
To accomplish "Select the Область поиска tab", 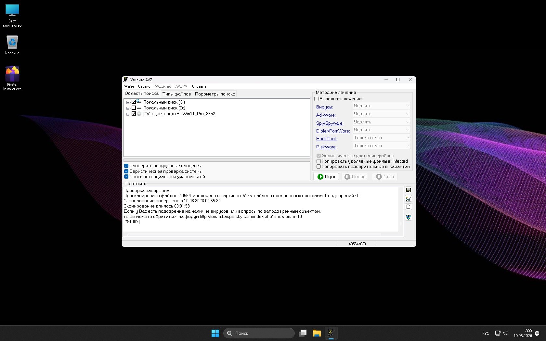I will pyautogui.click(x=142, y=94).
